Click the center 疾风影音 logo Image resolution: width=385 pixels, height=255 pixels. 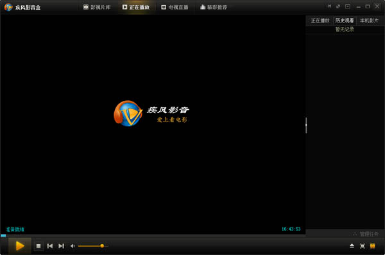tap(151, 113)
